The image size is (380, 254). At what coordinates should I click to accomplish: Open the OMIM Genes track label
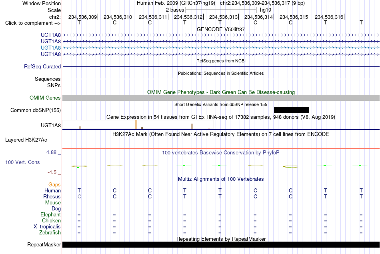(x=45, y=98)
